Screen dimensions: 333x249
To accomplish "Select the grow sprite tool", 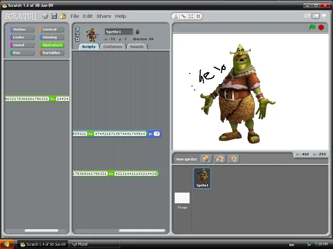I will coord(191,16).
